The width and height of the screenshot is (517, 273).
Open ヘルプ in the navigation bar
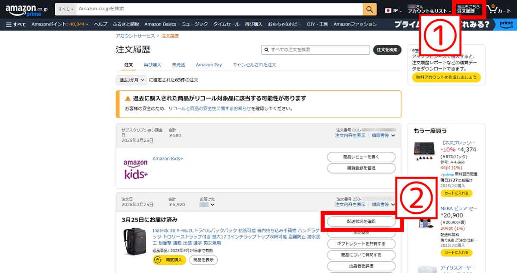click(100, 25)
